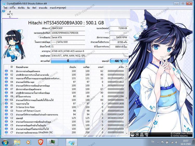Click the buffer size field 7208 KB
This screenshot has width=195, height=146.
(x=119, y=28)
